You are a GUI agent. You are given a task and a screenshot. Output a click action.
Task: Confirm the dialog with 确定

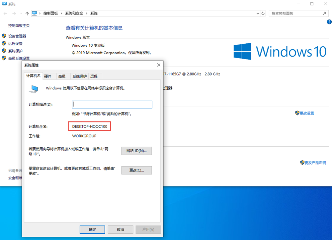92,229
